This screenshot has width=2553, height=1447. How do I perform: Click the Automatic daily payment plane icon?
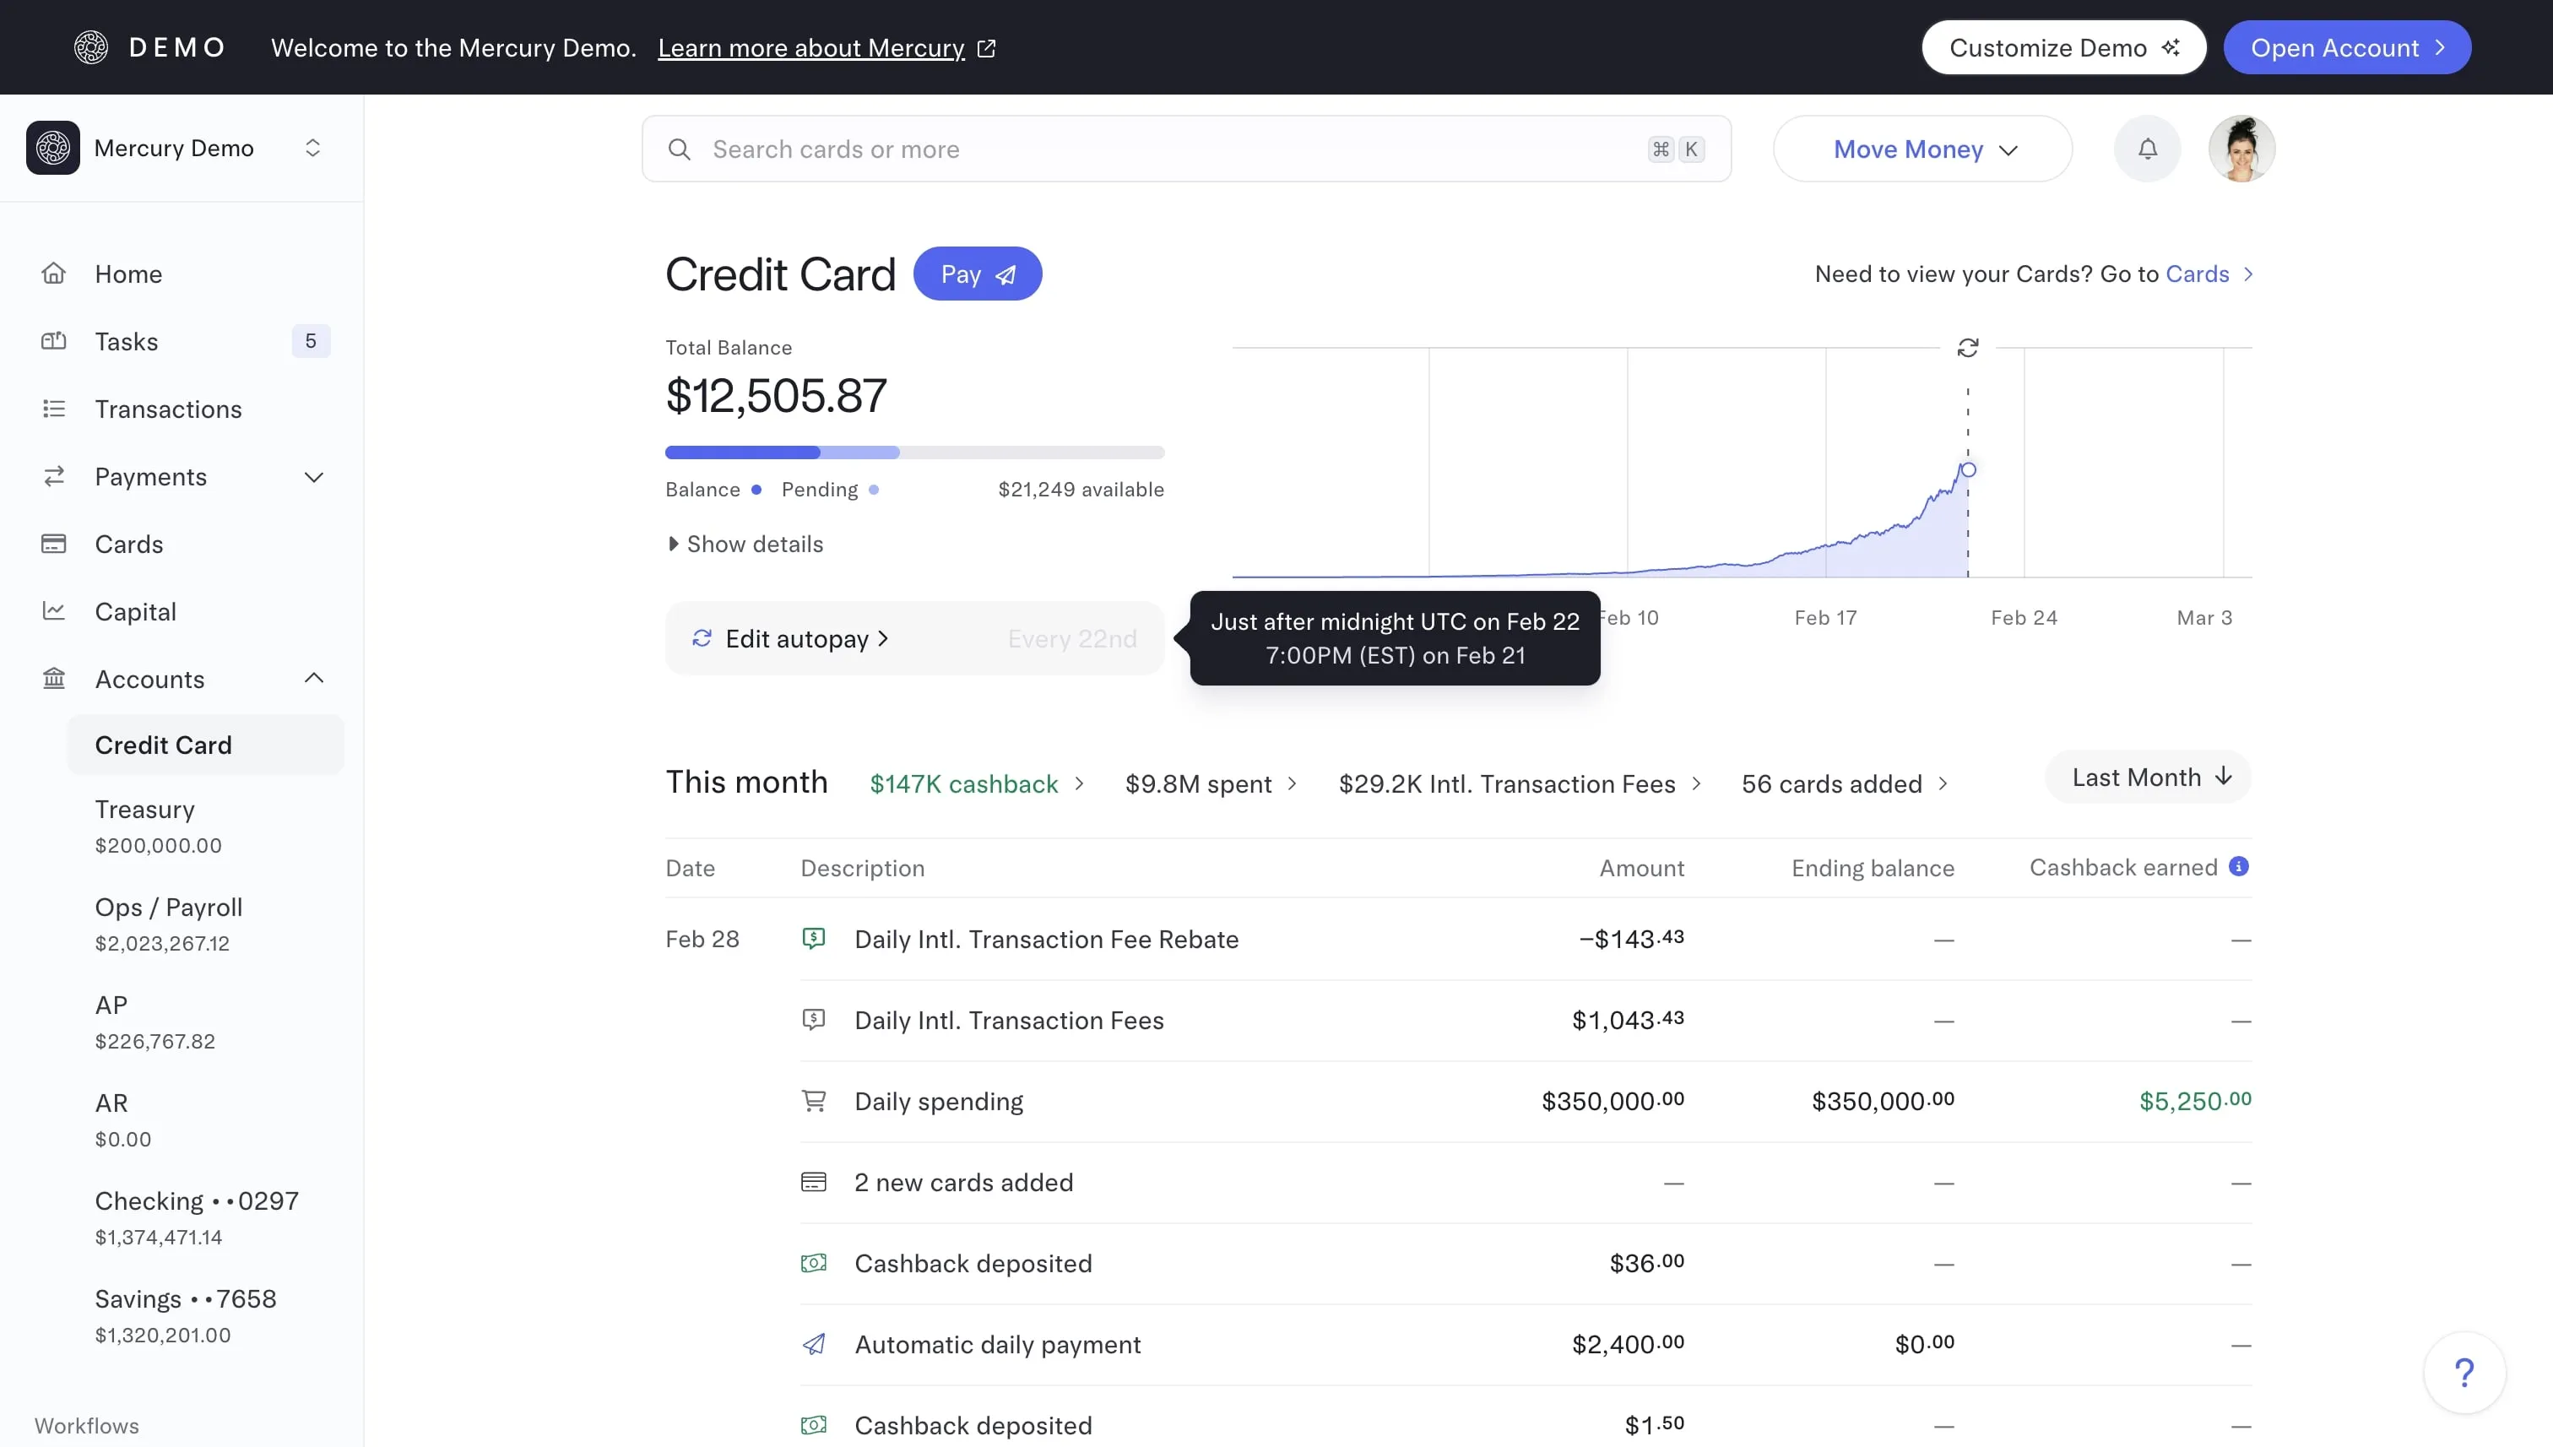[814, 1344]
